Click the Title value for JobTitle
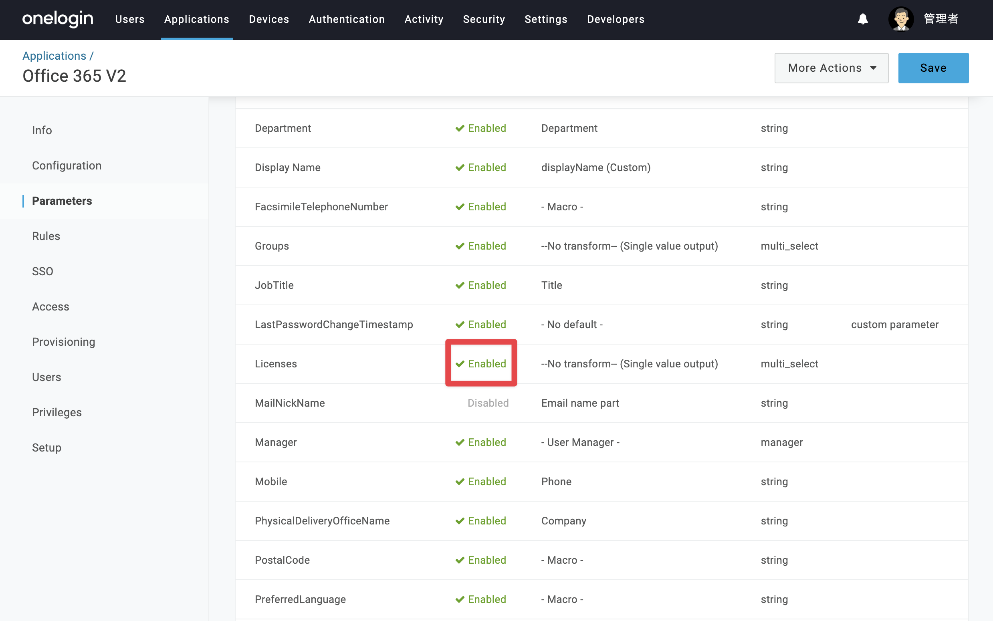Viewport: 993px width, 621px height. tap(551, 285)
